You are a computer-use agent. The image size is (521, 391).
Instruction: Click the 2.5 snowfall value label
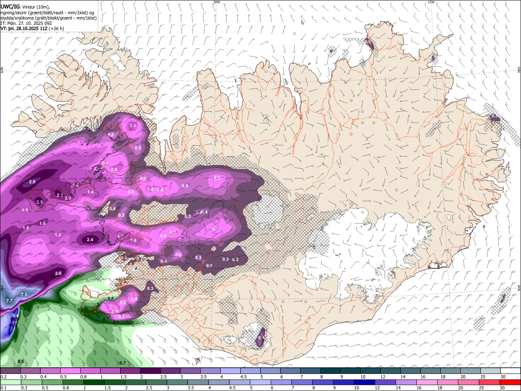(x=39, y=202)
